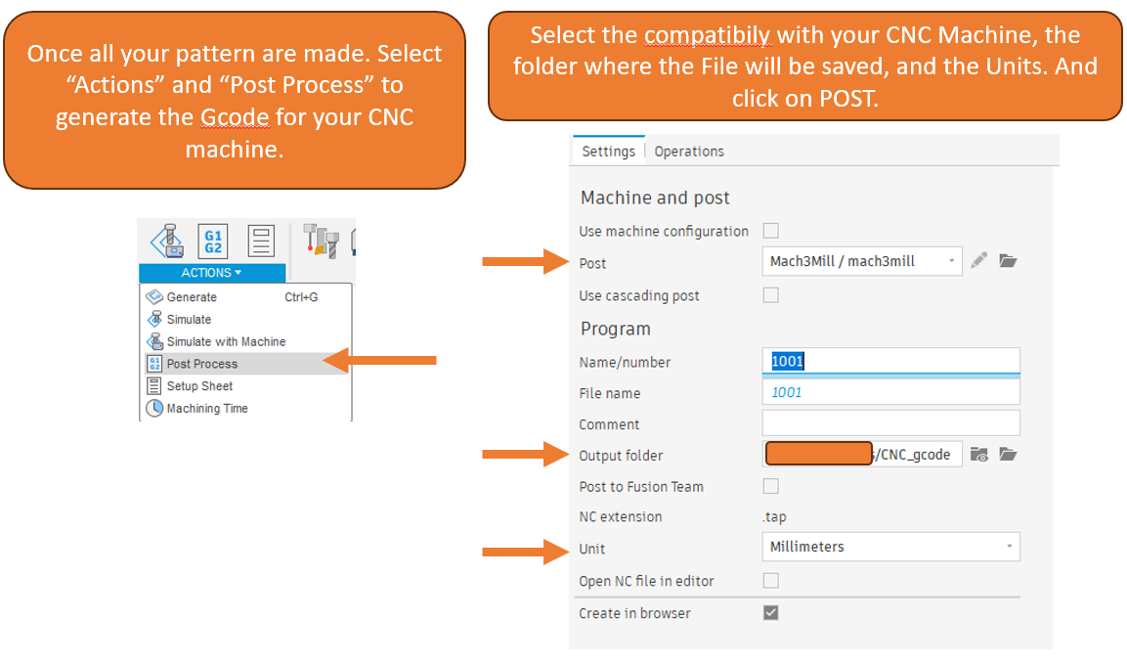This screenshot has height=664, width=1127.
Task: Expand the ACTIONS dropdown menu
Action: (x=211, y=273)
